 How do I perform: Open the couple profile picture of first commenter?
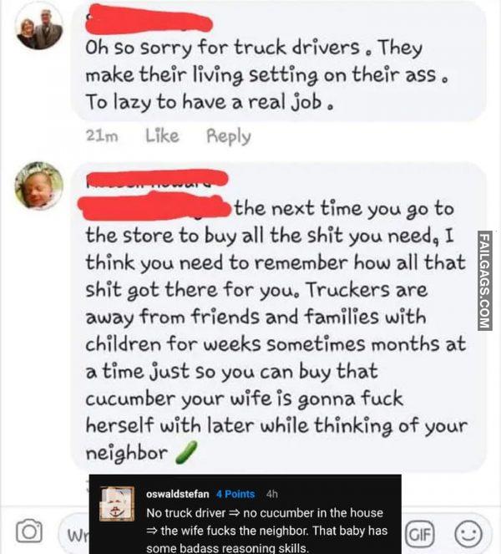tap(39, 28)
